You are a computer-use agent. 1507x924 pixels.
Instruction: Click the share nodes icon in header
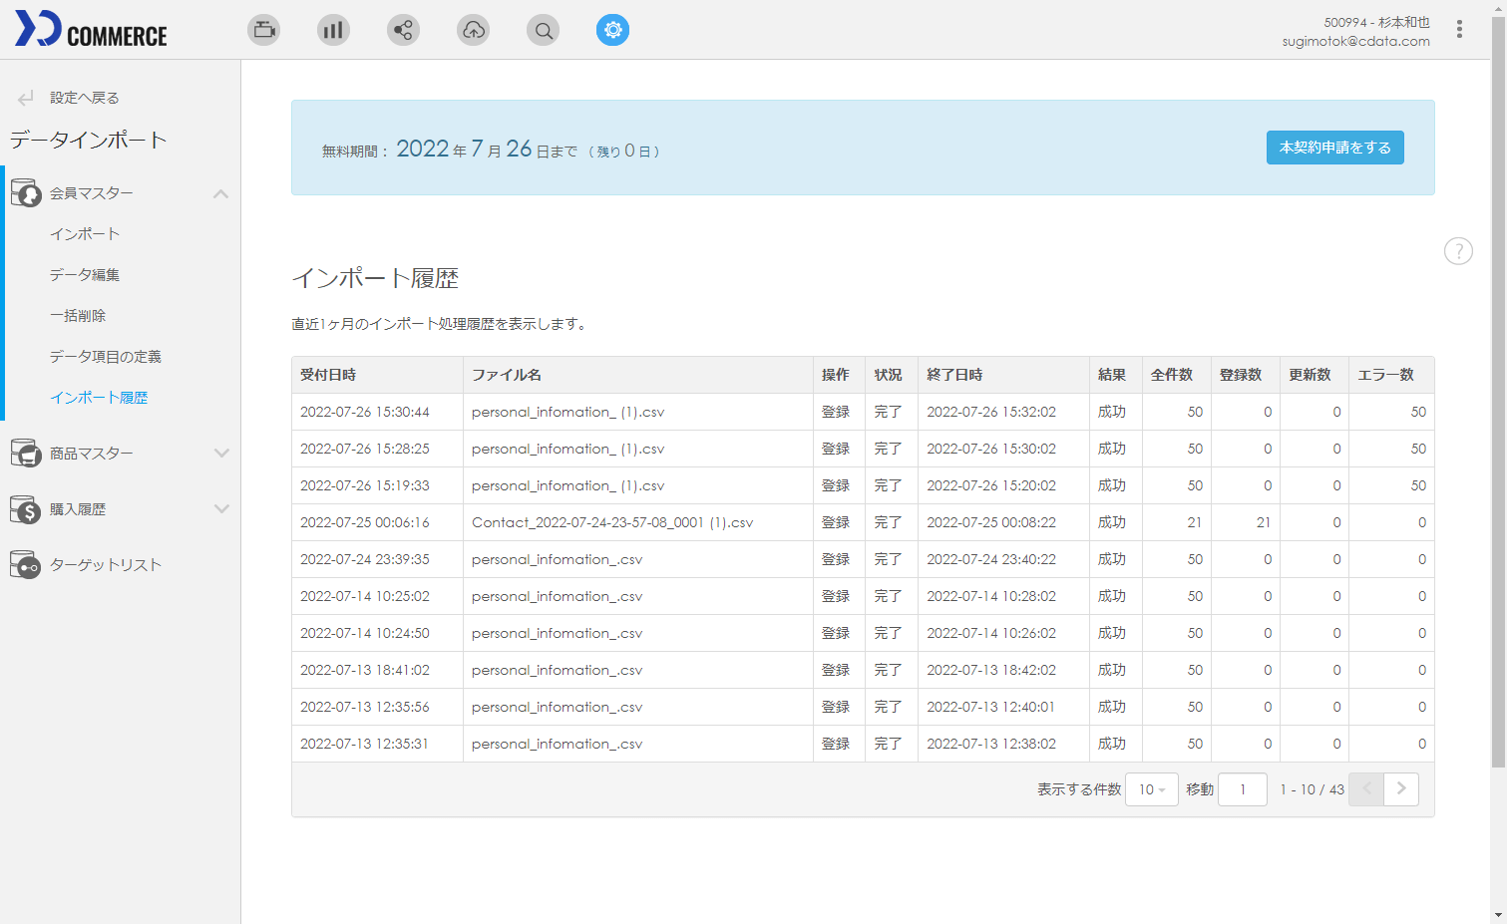[403, 30]
